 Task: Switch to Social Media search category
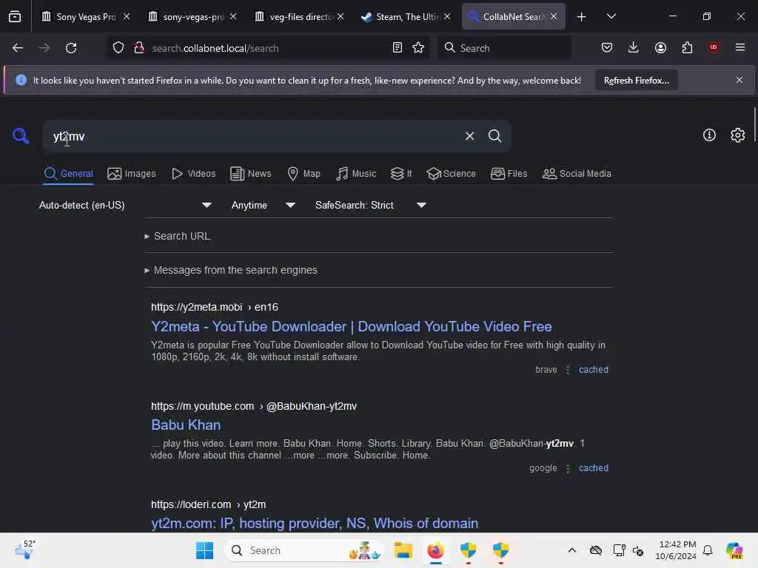[x=577, y=173]
